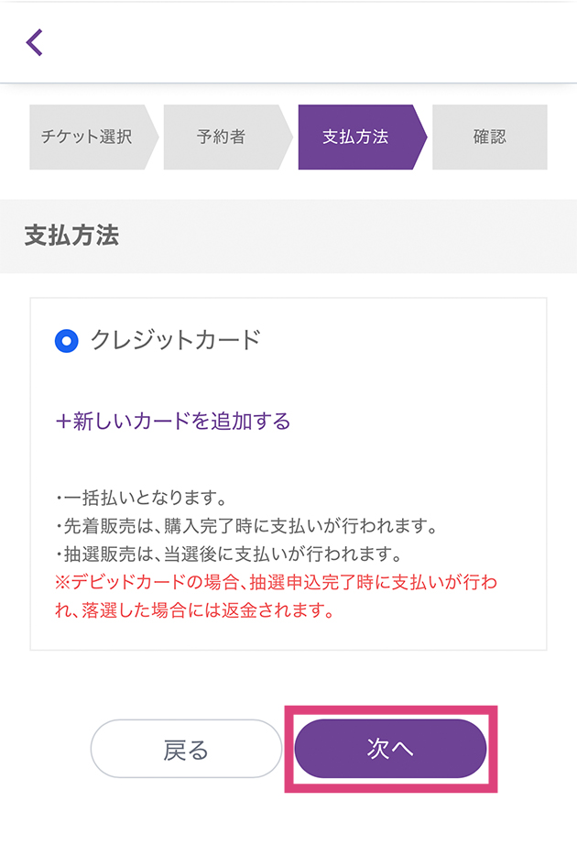The width and height of the screenshot is (577, 856).
Task: Tap the purple back chevron icon
Action: click(x=35, y=42)
